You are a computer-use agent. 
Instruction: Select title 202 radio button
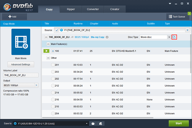53,79
